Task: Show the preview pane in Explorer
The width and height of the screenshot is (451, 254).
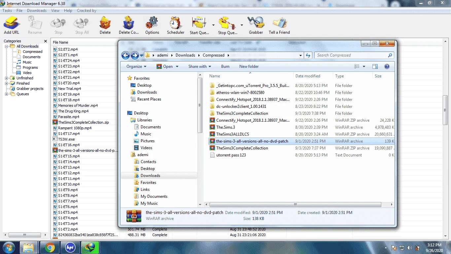Action: point(375,66)
